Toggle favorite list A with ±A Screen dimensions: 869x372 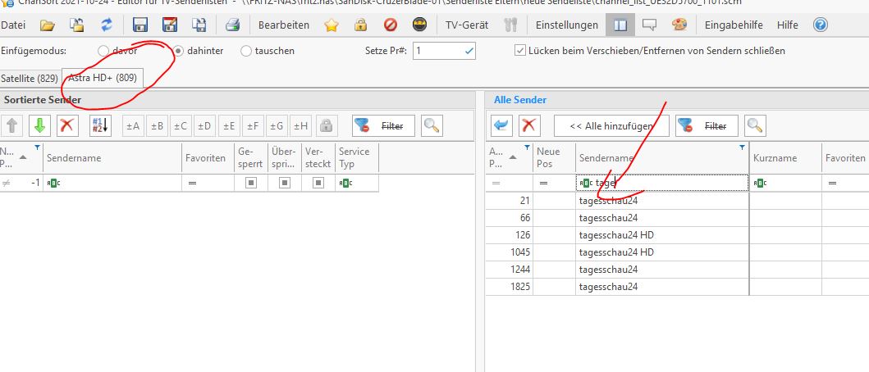coord(132,125)
